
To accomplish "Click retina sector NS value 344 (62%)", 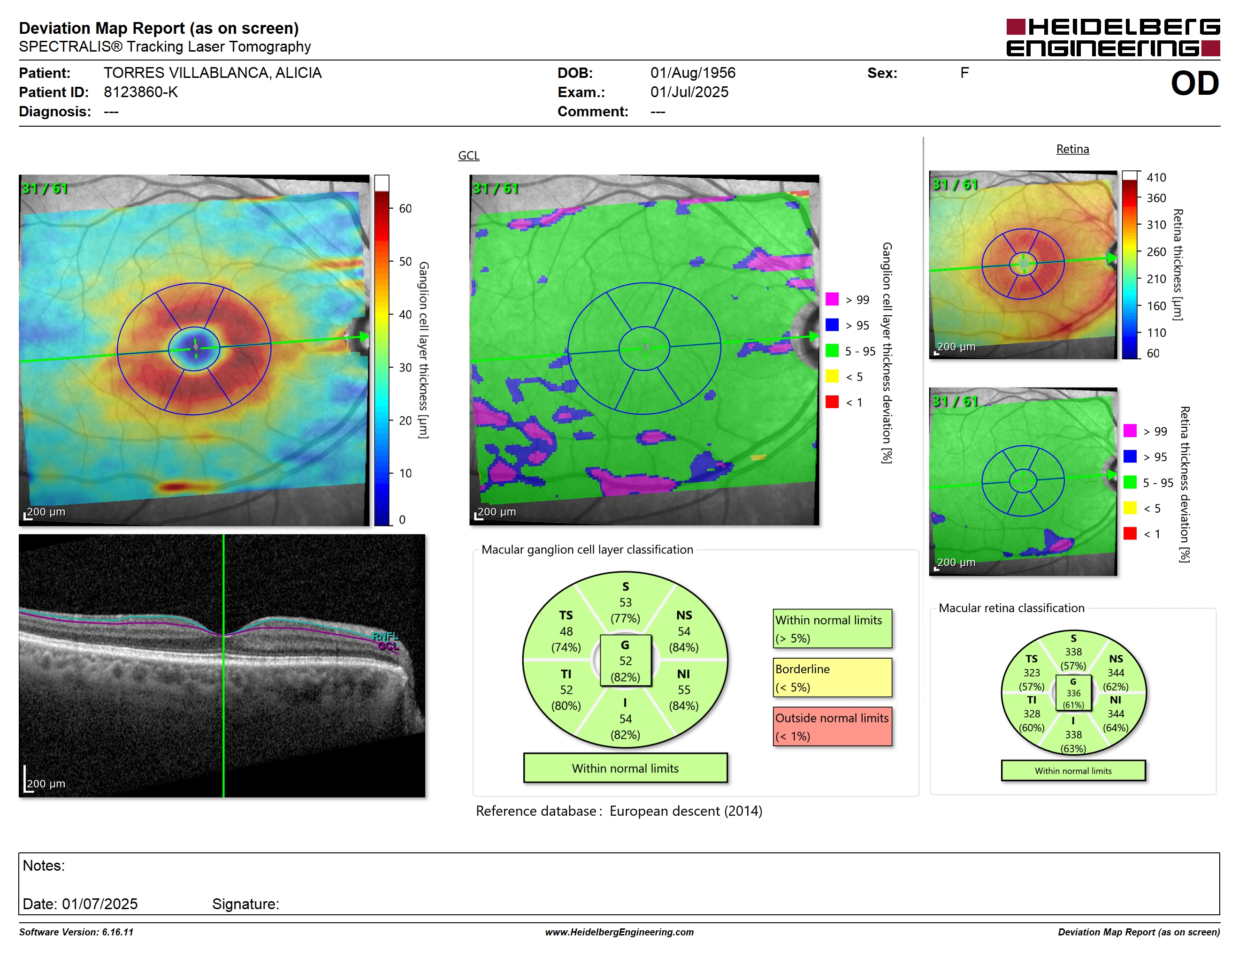I will click(x=1115, y=680).
